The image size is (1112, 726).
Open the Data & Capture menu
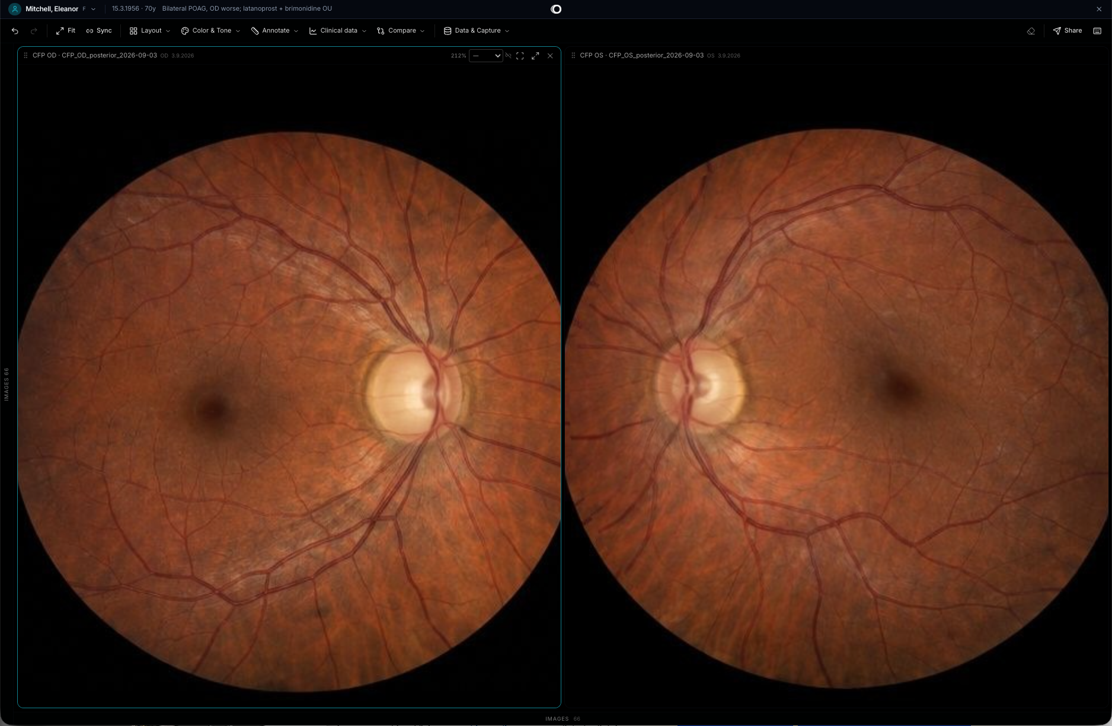[477, 31]
